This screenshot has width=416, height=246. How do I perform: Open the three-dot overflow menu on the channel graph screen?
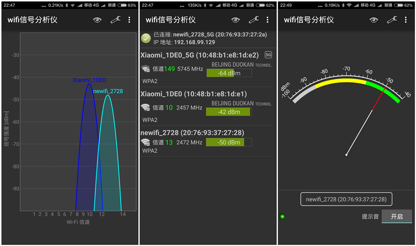pyautogui.click(x=129, y=20)
